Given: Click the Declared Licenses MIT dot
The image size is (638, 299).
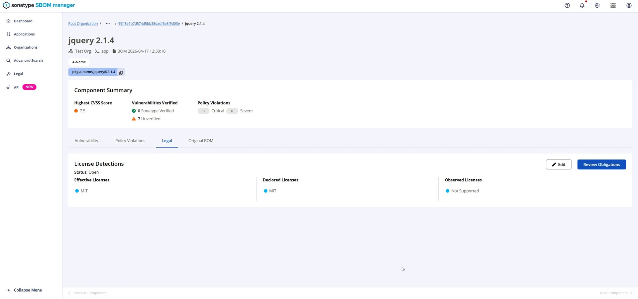Looking at the screenshot, I should click(266, 191).
